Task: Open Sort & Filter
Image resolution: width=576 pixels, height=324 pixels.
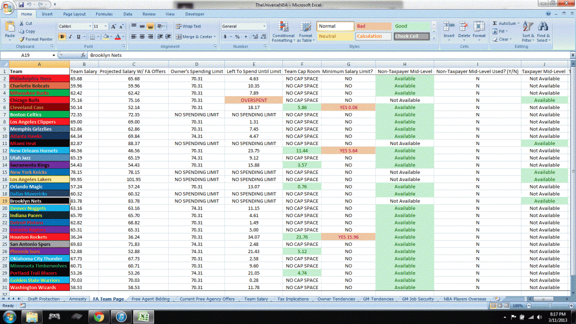Action: (x=528, y=31)
